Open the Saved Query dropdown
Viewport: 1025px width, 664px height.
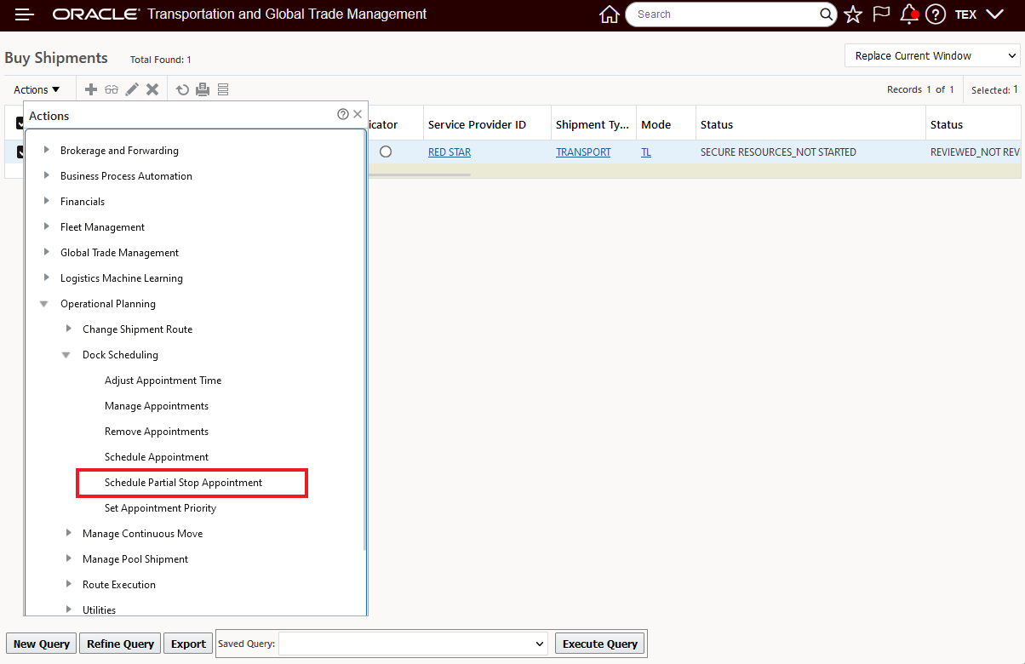(x=413, y=644)
